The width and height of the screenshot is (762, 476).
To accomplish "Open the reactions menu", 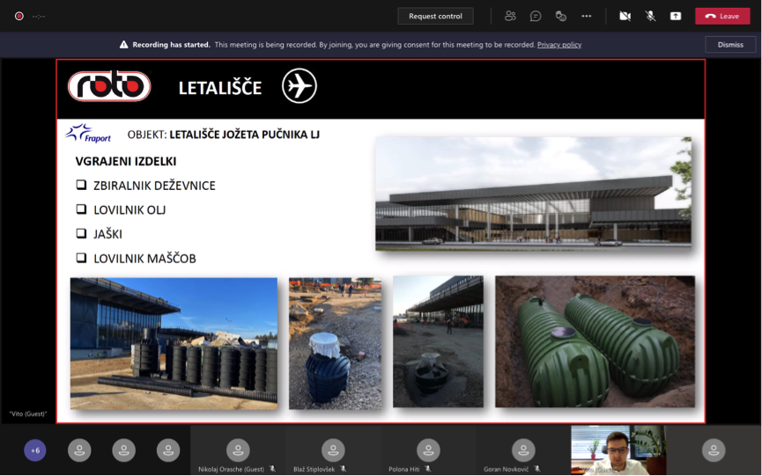I will pos(561,16).
